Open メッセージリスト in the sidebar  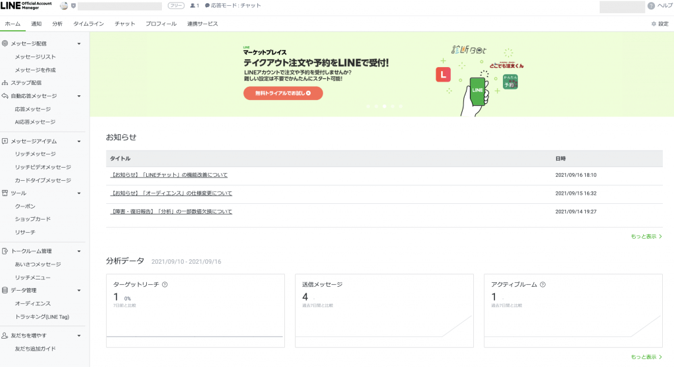pos(36,57)
